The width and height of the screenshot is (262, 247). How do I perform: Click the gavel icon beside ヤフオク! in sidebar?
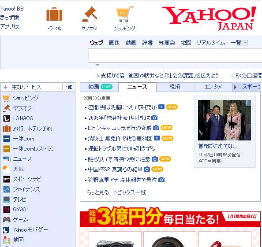point(7,108)
